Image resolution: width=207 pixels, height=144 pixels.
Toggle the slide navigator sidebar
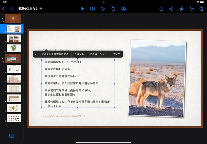[x=13, y=9]
